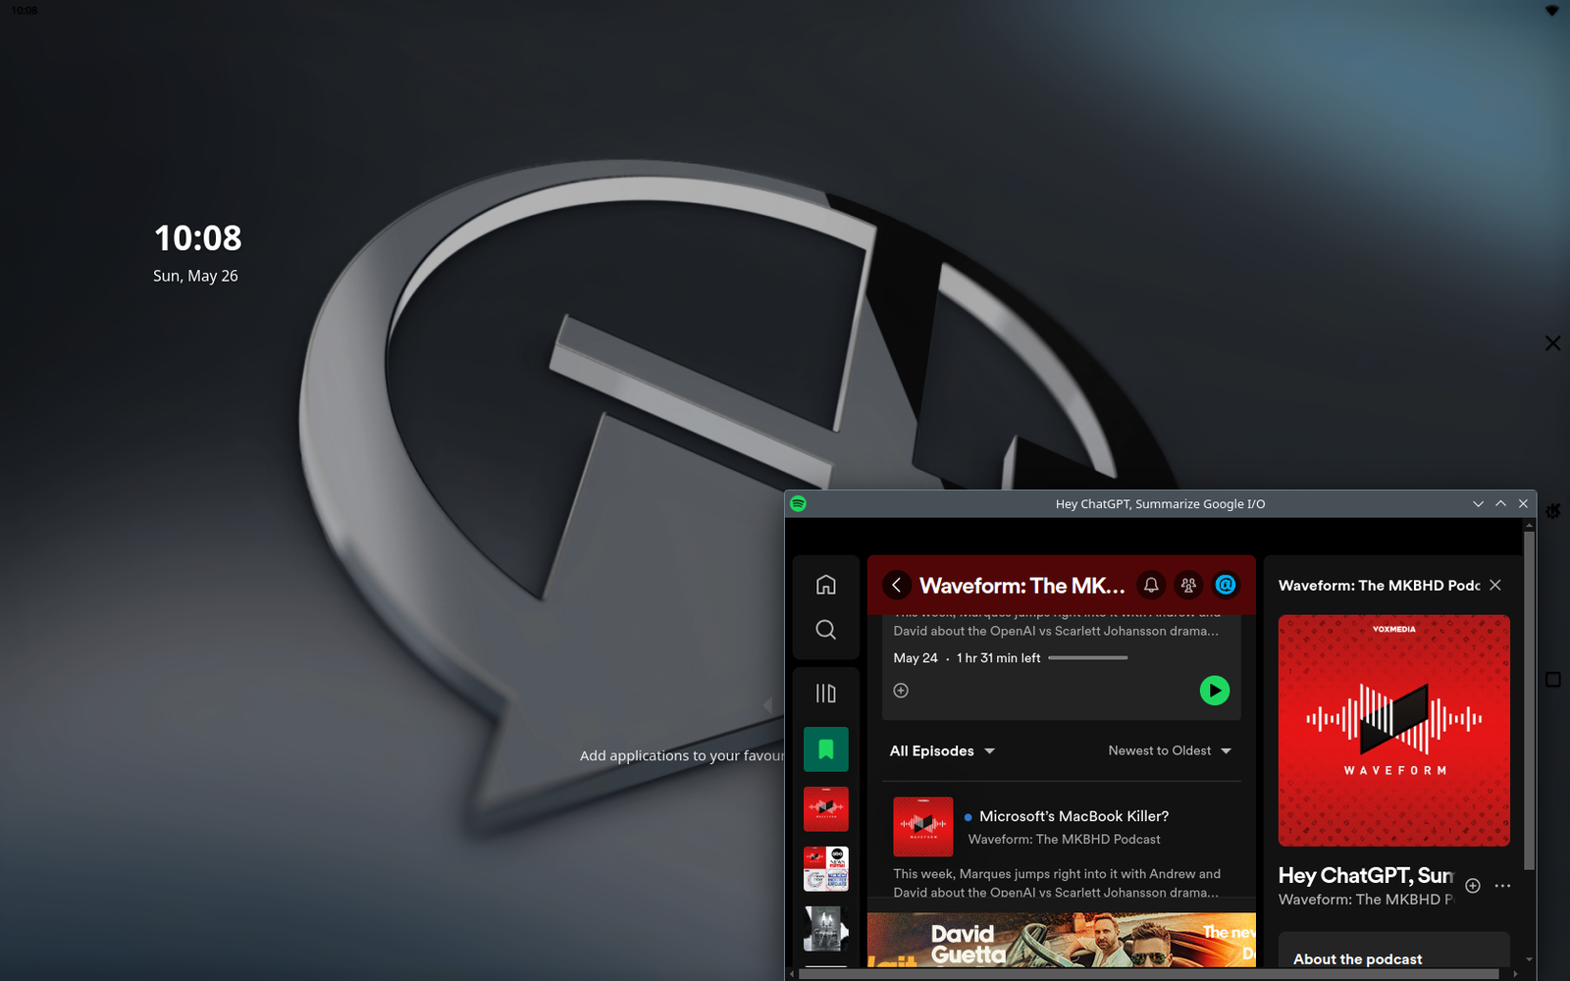Open Waveform: The MKBHD Podcast link under episode

click(x=1064, y=840)
